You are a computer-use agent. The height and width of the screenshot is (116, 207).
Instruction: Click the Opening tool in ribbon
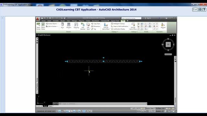pos(76,25)
